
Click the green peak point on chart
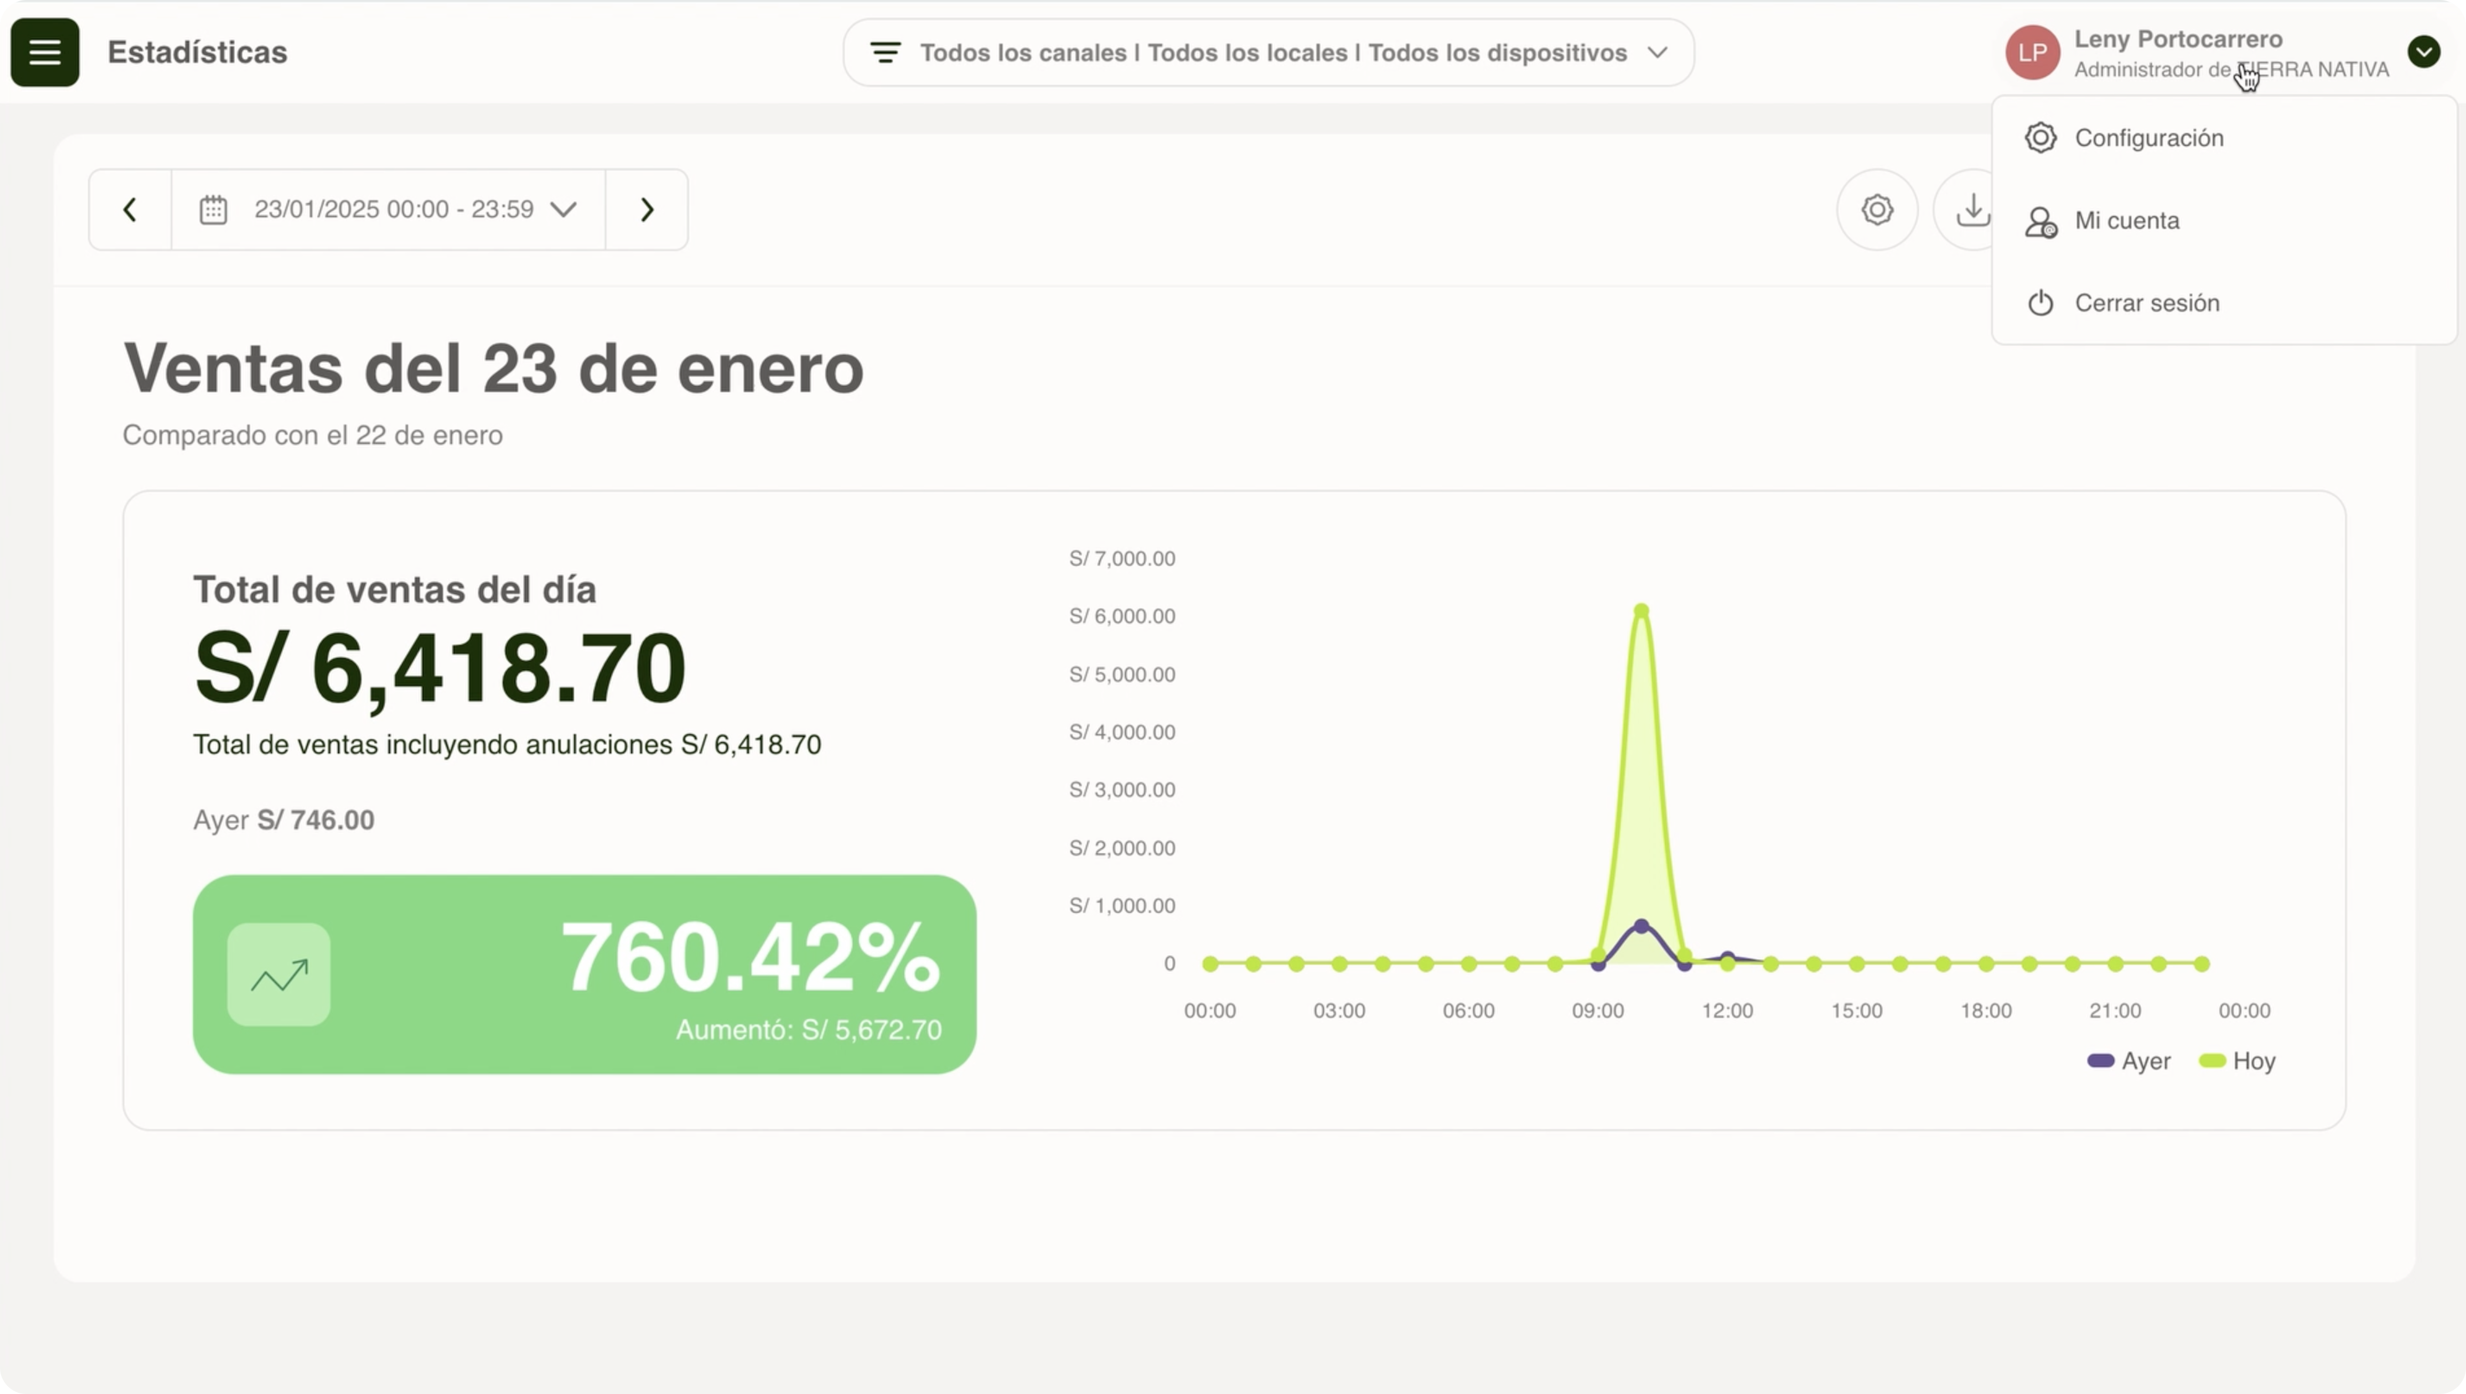[x=1641, y=611]
